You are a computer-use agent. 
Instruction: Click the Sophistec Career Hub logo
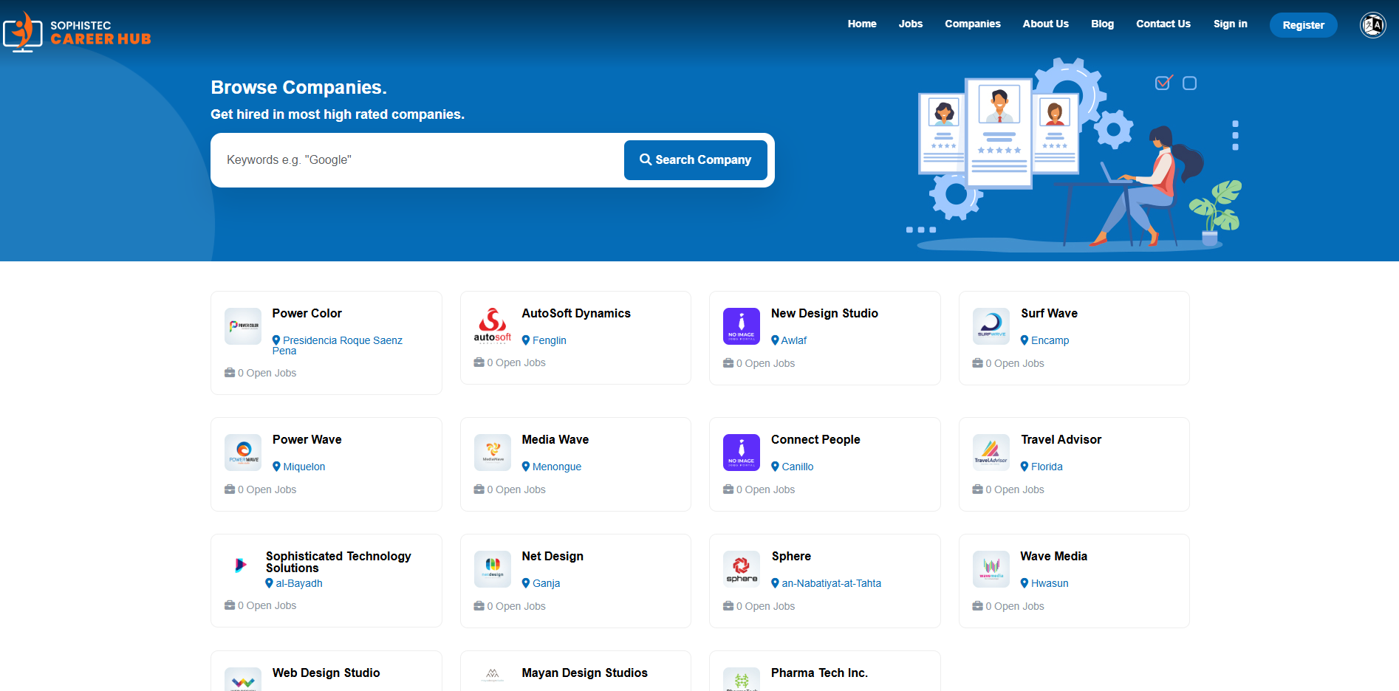[77, 32]
